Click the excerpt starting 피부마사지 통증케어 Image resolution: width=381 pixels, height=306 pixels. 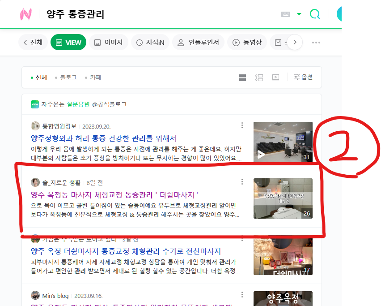click(x=135, y=266)
